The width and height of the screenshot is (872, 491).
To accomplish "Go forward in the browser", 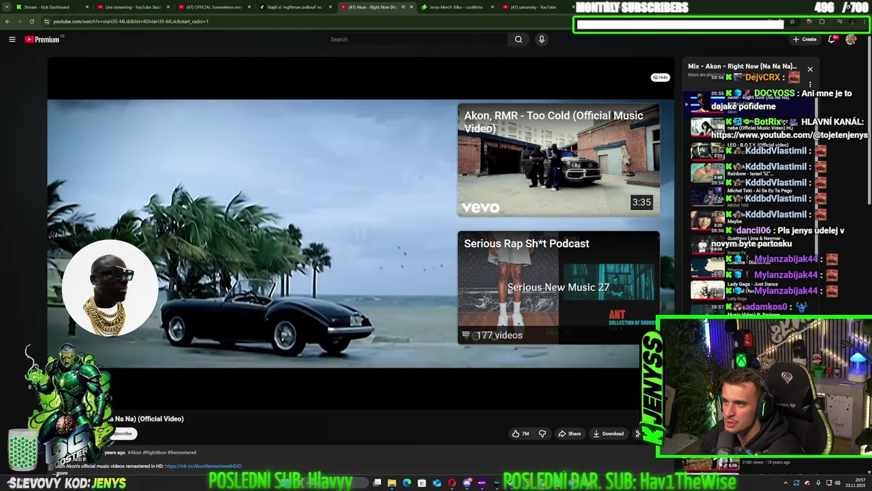I will (x=19, y=21).
